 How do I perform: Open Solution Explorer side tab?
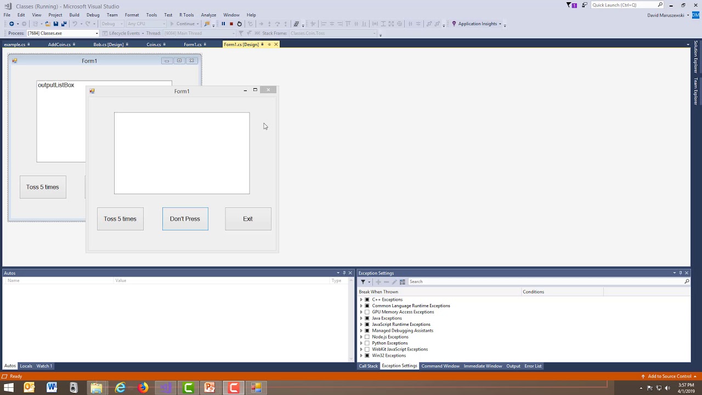click(x=696, y=58)
